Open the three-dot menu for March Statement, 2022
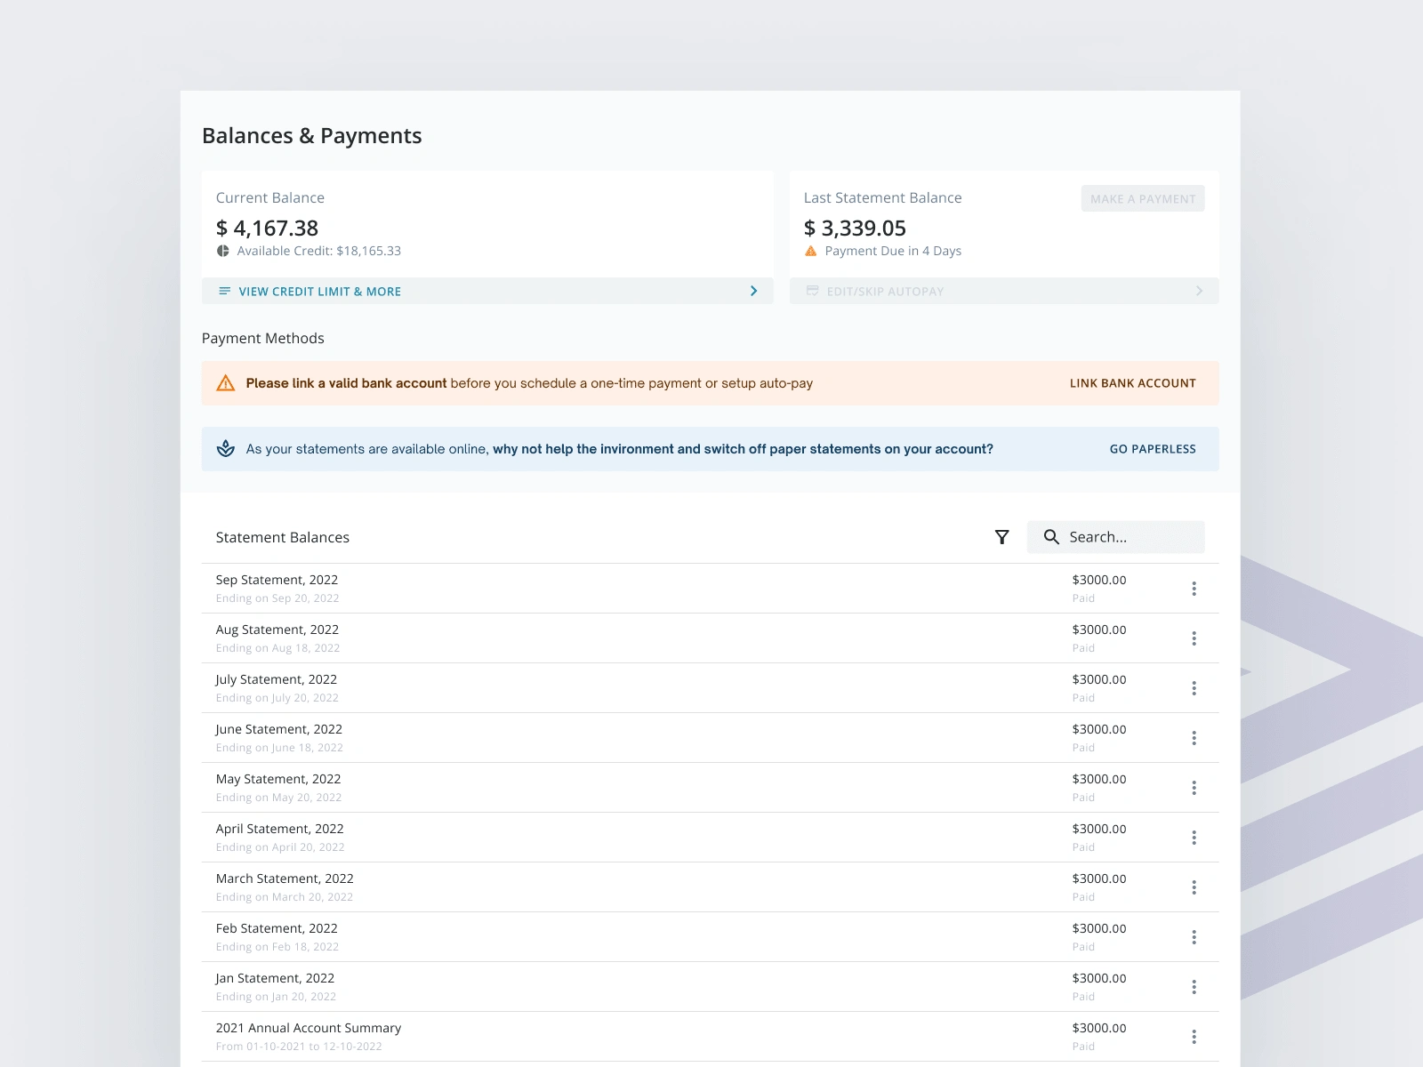The height and width of the screenshot is (1067, 1423). click(1194, 887)
